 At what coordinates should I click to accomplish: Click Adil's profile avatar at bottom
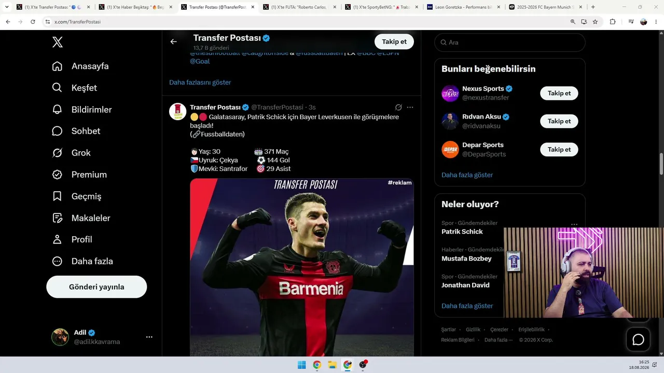click(60, 337)
